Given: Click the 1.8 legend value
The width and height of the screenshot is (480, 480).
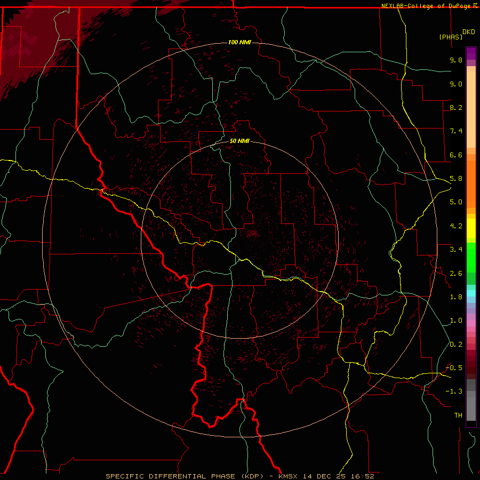Looking at the screenshot, I should tap(456, 297).
